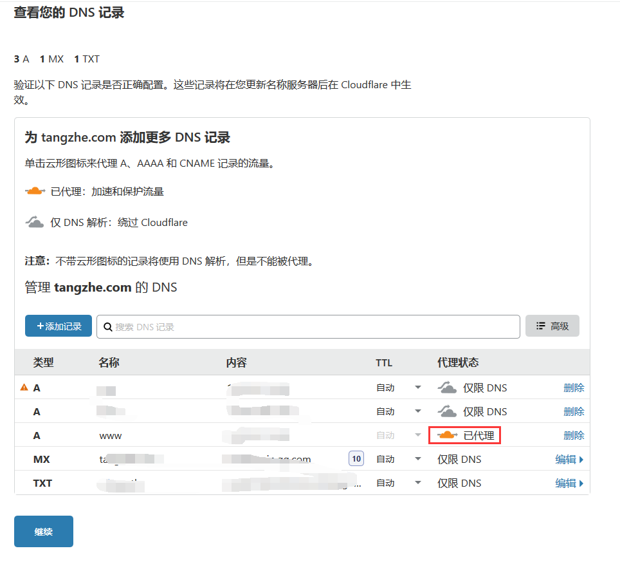Focus the 搜索 DNS 记录 search field
The image size is (620, 562).
308,327
